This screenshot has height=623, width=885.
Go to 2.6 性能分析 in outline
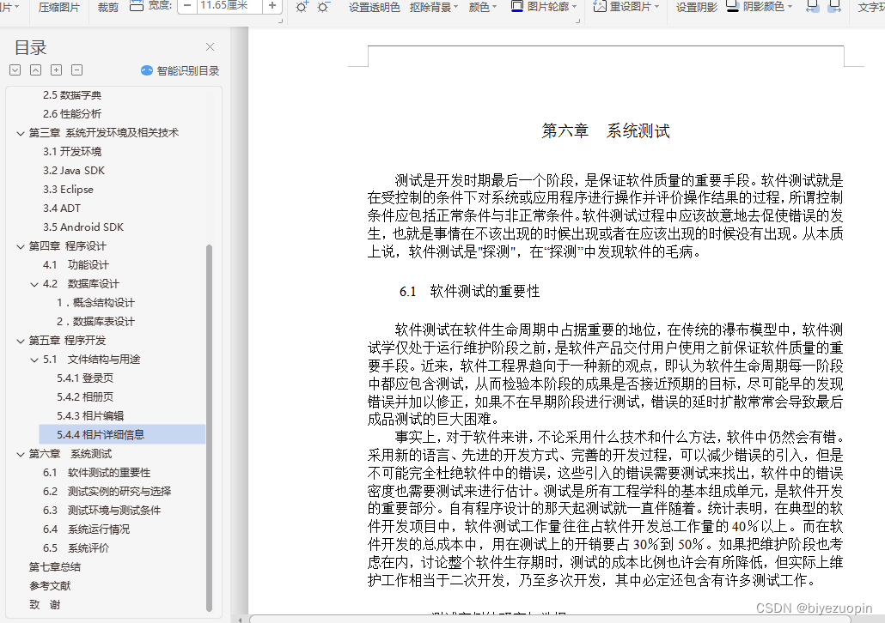point(72,114)
